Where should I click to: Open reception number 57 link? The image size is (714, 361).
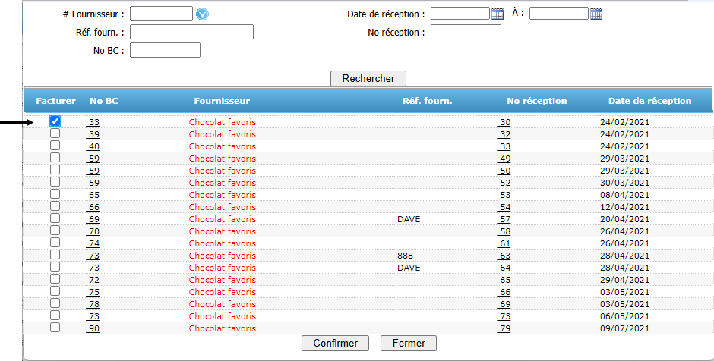[504, 219]
